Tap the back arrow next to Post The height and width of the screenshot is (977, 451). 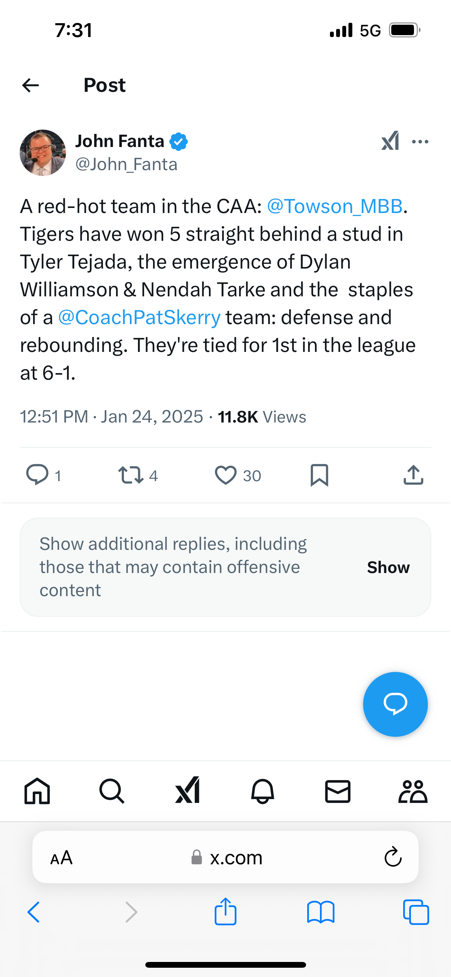pos(30,85)
